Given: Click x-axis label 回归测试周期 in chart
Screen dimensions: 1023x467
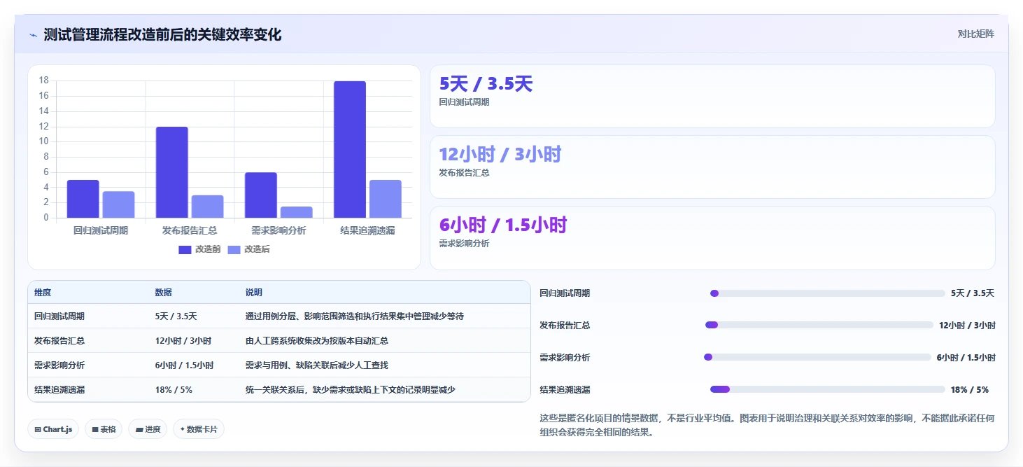Looking at the screenshot, I should point(101,230).
